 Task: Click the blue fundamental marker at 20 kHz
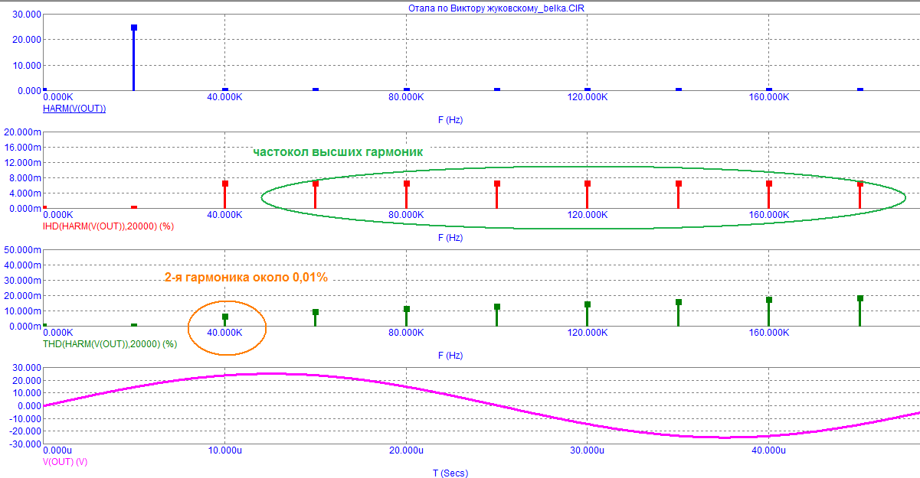(x=134, y=28)
